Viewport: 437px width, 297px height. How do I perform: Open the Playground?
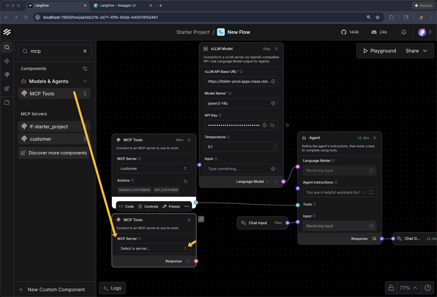380,51
